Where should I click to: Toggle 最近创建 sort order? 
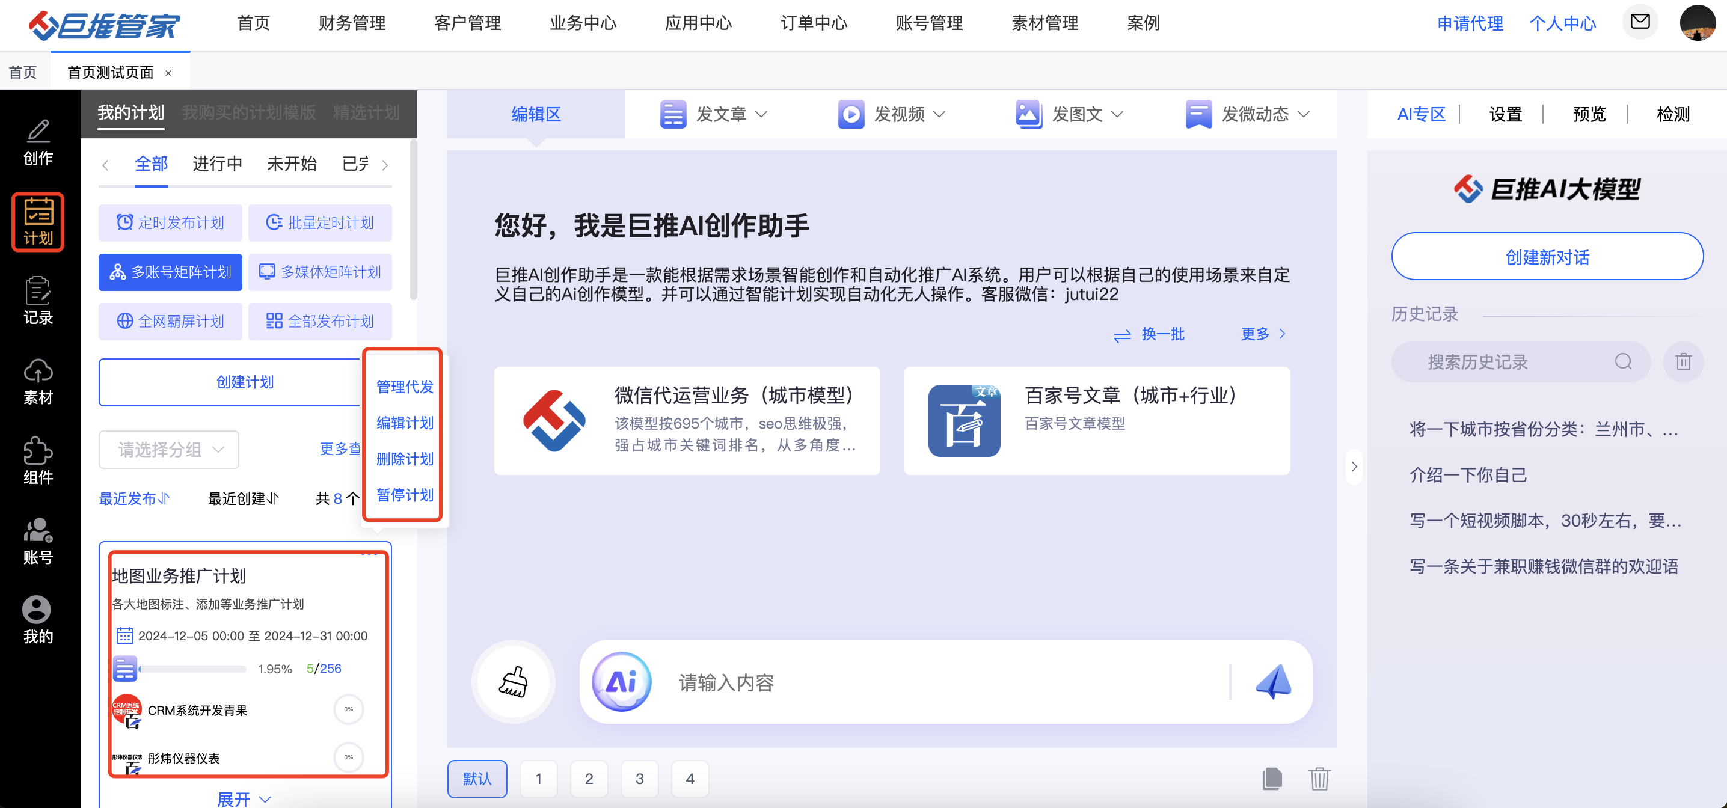tap(243, 498)
